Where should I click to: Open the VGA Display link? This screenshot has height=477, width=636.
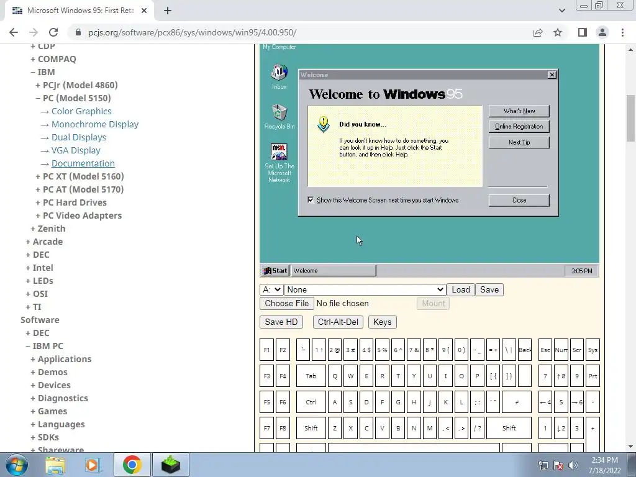pyautogui.click(x=76, y=150)
